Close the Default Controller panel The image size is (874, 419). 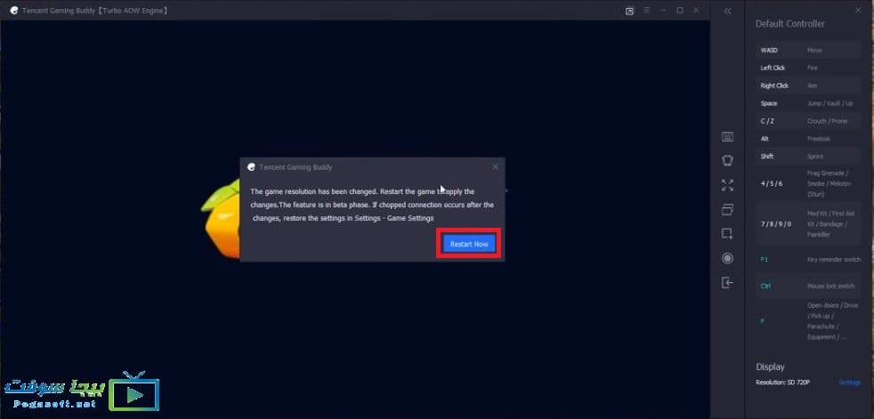(858, 10)
